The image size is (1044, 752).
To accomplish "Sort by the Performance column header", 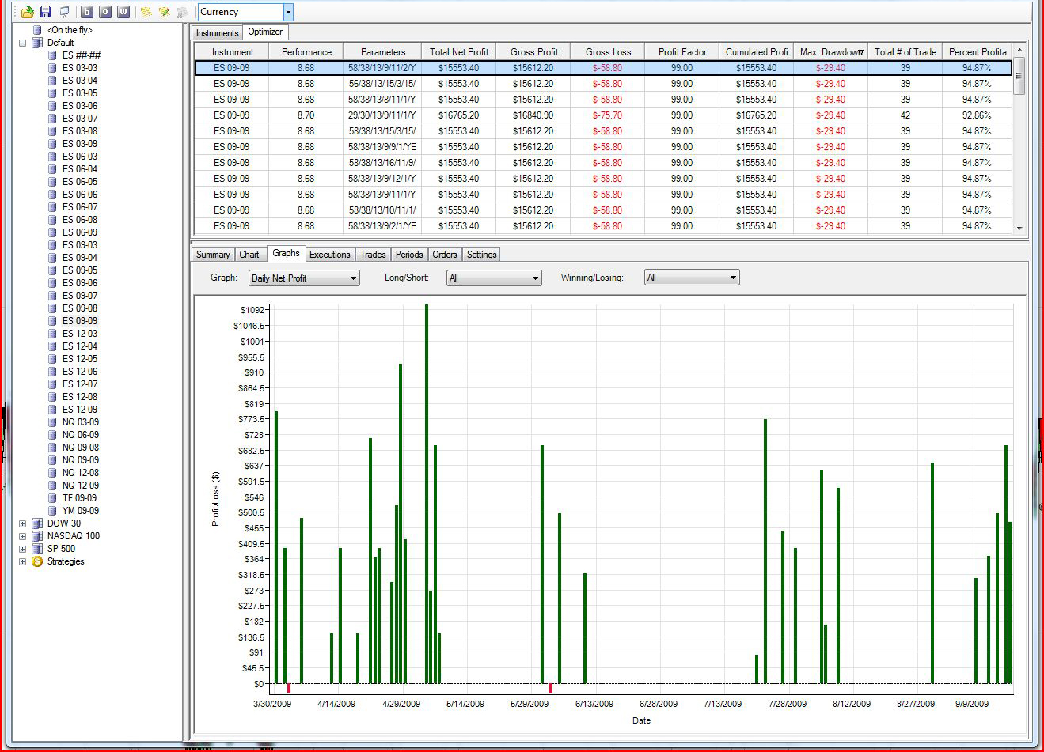I will click(306, 52).
